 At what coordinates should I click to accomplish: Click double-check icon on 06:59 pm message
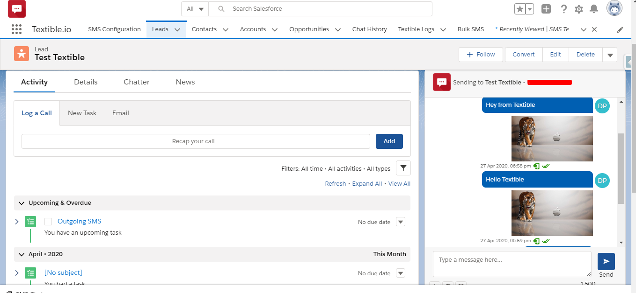coord(546,241)
